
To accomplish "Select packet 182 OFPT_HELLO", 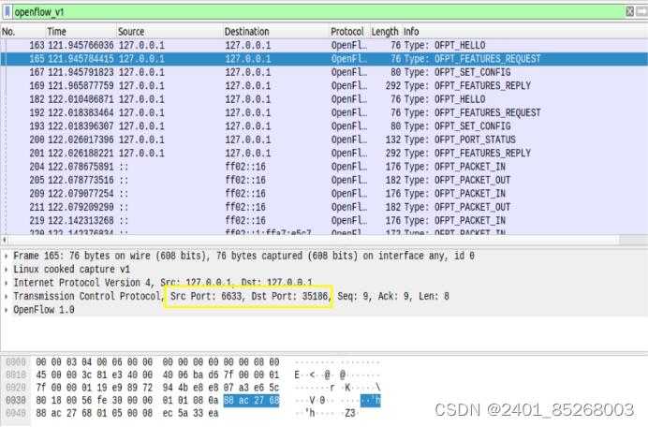I will pos(324,99).
